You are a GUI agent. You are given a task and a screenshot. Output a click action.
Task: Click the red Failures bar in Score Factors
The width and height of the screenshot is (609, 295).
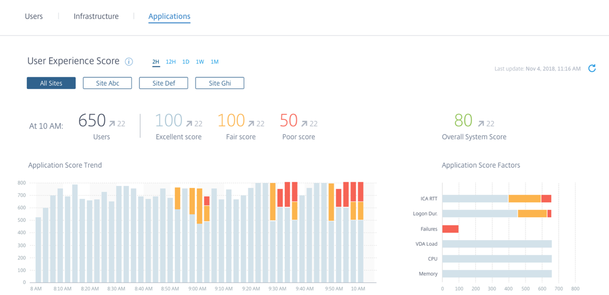tap(450, 229)
